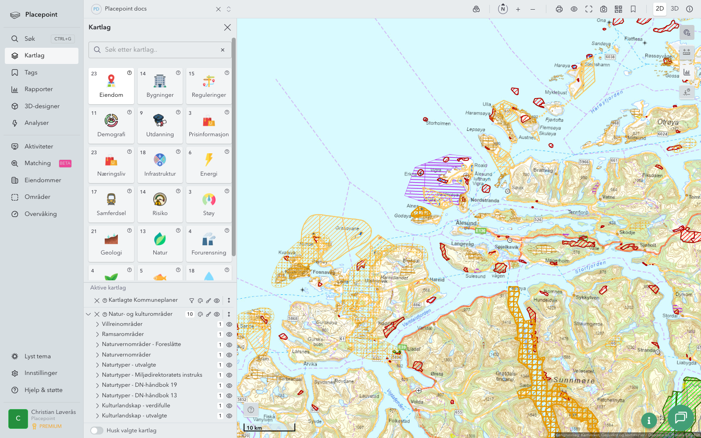Bookmark the current map view

tap(633, 9)
